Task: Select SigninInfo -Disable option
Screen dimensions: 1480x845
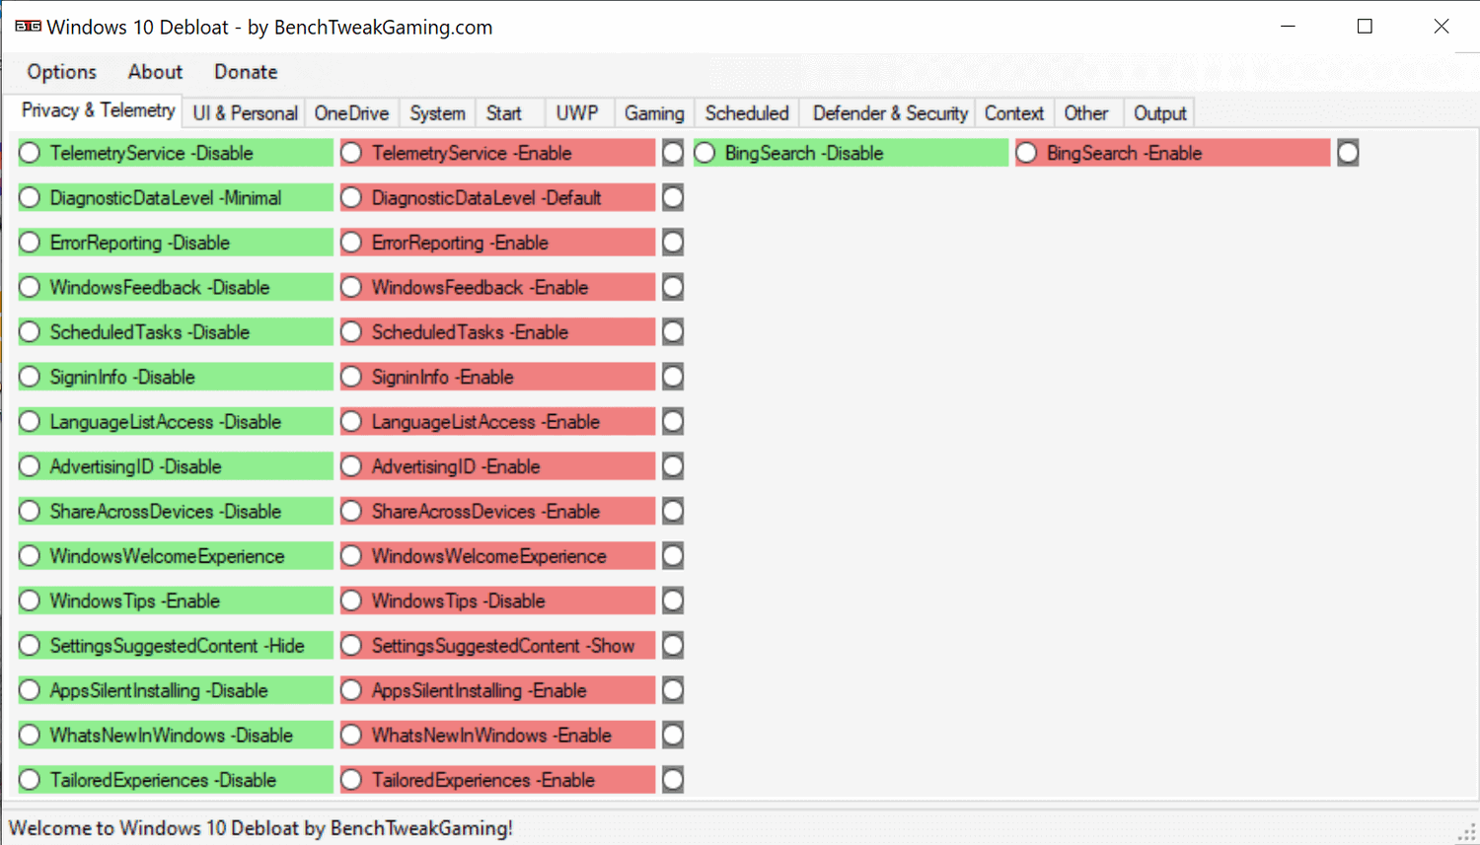Action: click(30, 377)
